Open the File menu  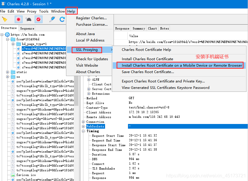tap(3, 11)
